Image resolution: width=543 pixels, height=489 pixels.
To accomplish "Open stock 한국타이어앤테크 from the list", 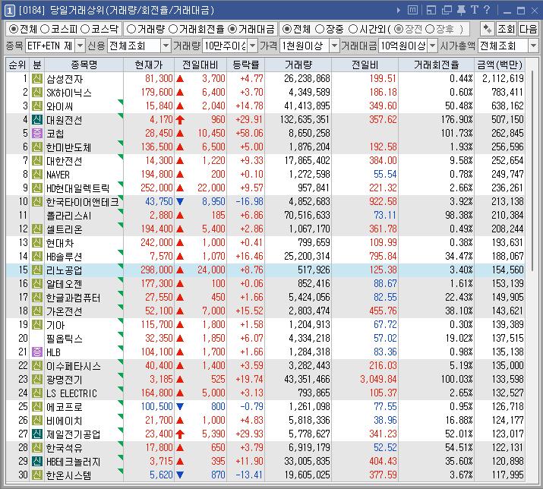I will point(83,201).
